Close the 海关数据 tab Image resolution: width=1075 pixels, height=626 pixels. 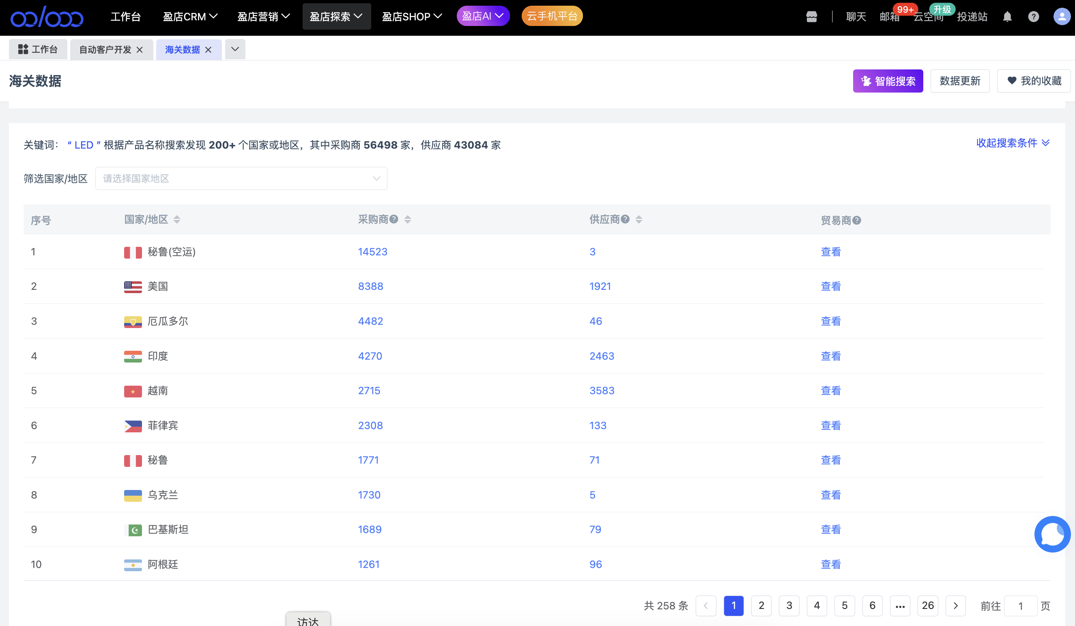208,50
